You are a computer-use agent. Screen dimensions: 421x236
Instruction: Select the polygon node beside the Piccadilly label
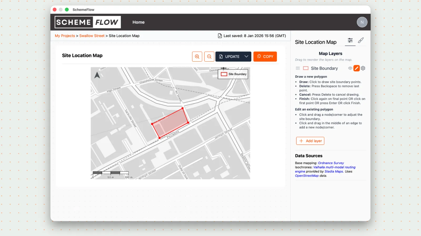[x=160, y=138]
